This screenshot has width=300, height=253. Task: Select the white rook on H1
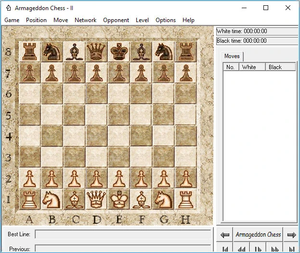(x=186, y=199)
